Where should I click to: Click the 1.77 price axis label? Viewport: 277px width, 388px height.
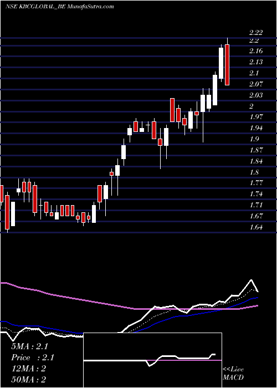click(256, 183)
